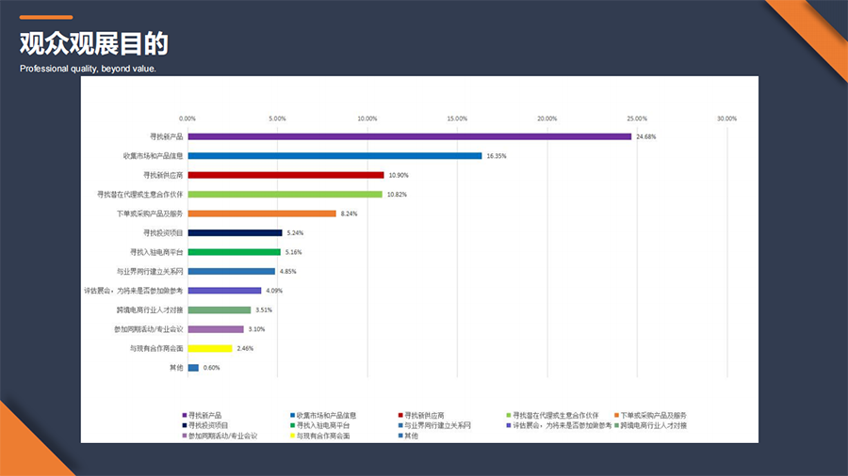Click the red 寻找新供应商 legend swatch
848x476 pixels.
[x=400, y=415]
